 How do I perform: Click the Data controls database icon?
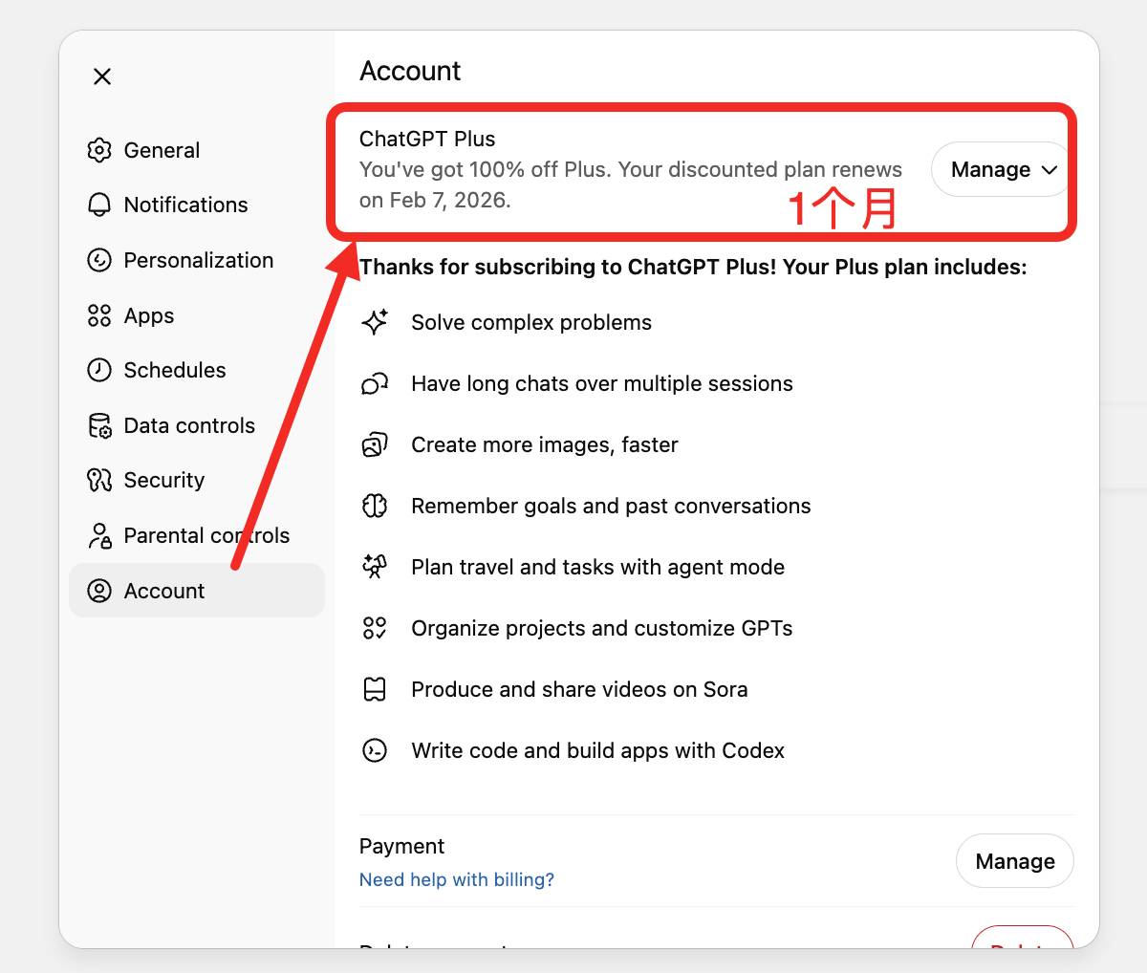(x=99, y=425)
